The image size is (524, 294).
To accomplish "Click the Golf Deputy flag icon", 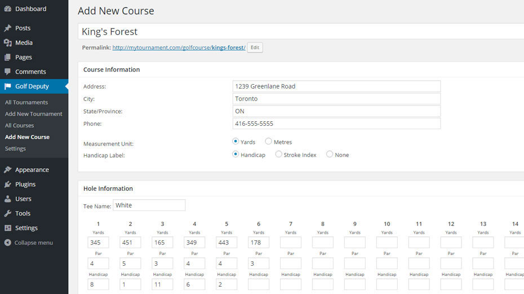I will point(8,86).
